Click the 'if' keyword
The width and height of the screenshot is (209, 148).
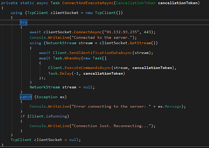(22, 116)
